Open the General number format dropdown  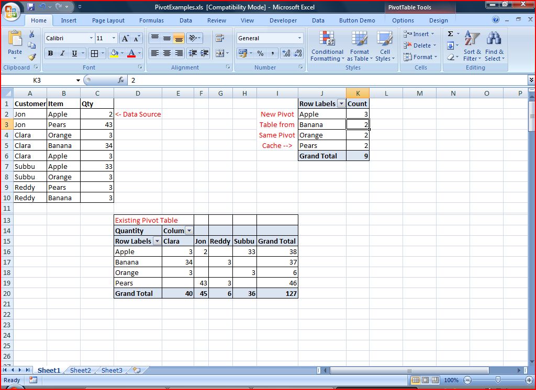(x=300, y=38)
